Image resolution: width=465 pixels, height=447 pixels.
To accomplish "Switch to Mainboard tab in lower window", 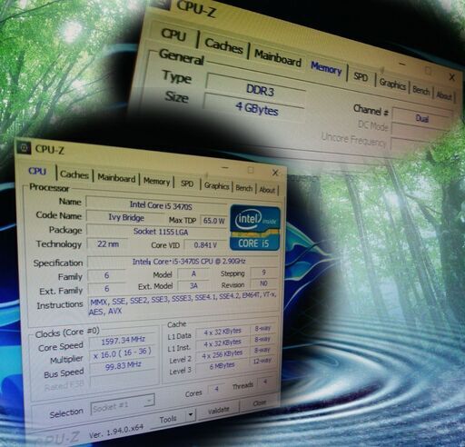I will 116,178.
